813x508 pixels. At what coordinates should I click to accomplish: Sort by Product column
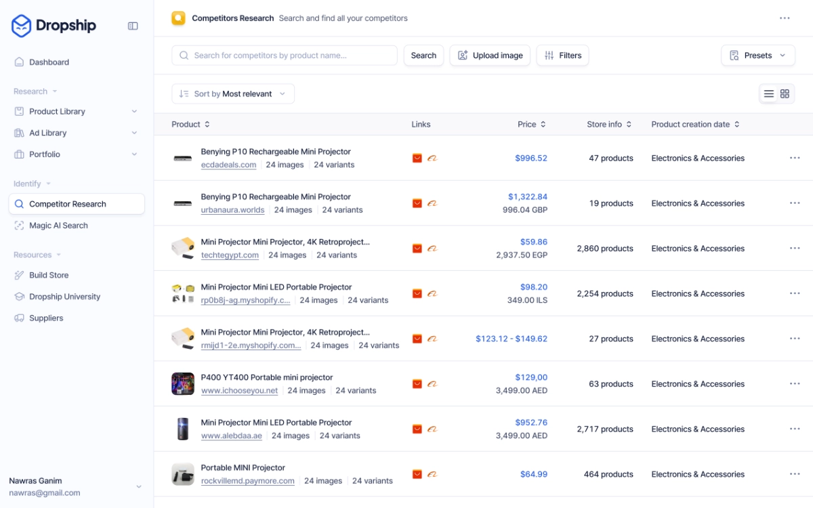pos(190,125)
